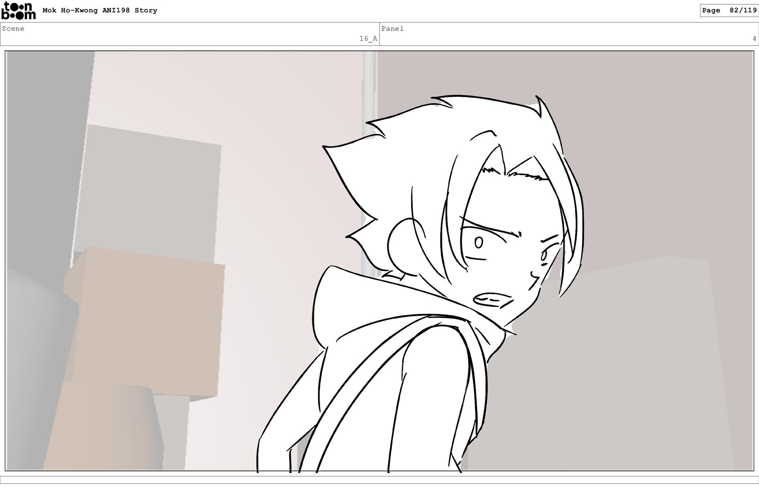The height and width of the screenshot is (491, 759).
Task: Click the 'Scene' header label
Action: (x=13, y=29)
